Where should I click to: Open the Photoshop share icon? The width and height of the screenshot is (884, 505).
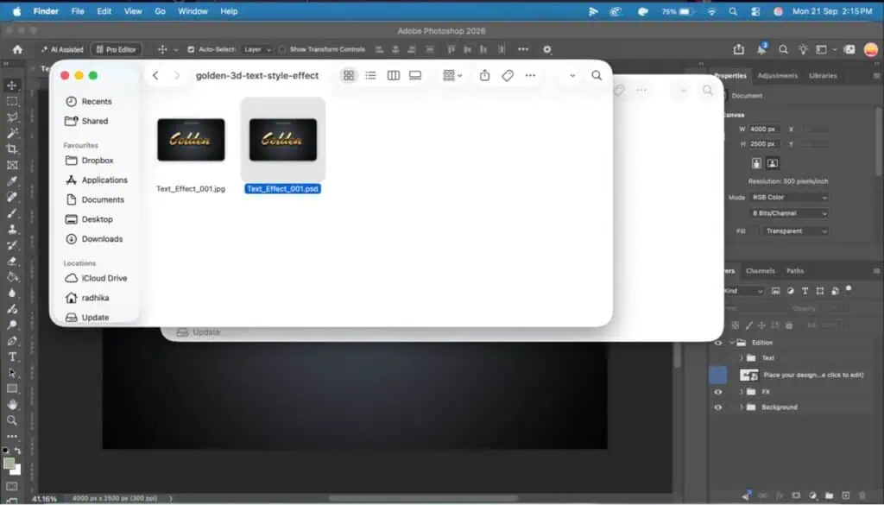click(739, 49)
